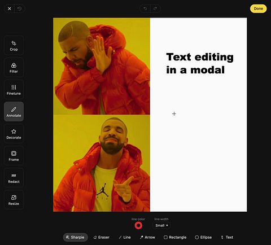
Task: Open the Crop tool
Action: point(14,46)
